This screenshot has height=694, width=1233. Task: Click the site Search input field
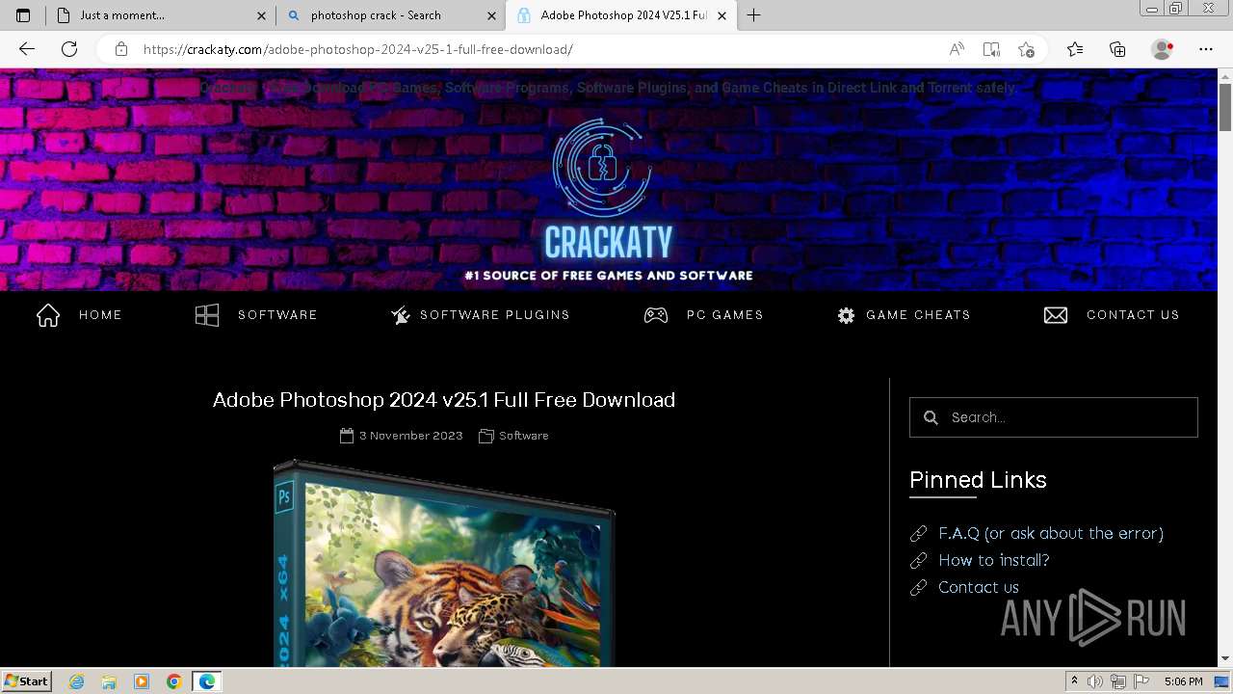coord(1054,417)
